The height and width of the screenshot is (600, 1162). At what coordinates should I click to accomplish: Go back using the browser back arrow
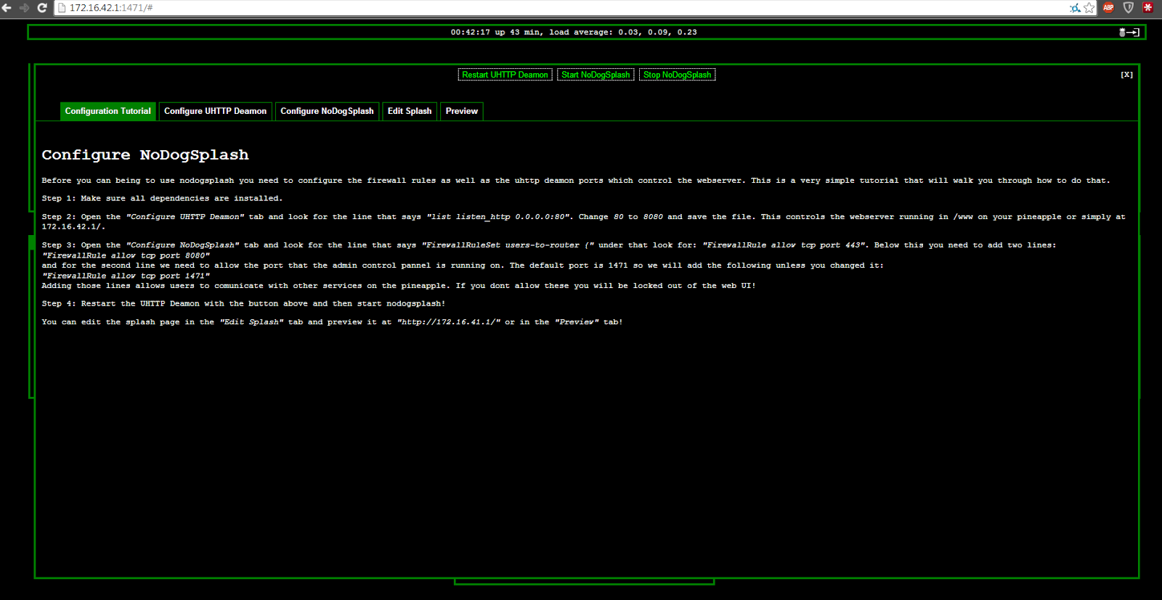click(x=7, y=8)
